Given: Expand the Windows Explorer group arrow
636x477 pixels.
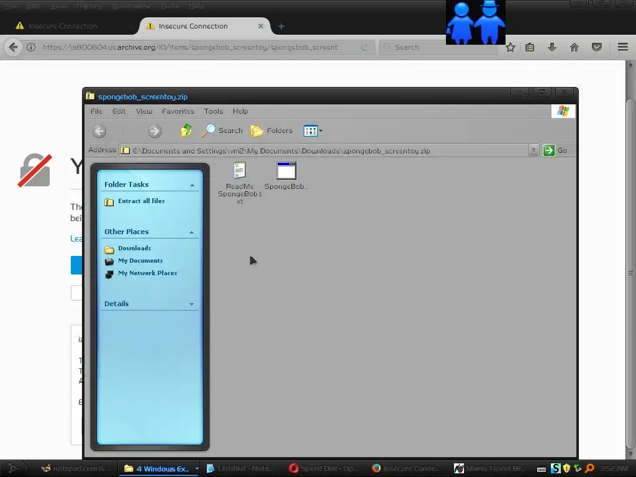Looking at the screenshot, I should [197, 468].
